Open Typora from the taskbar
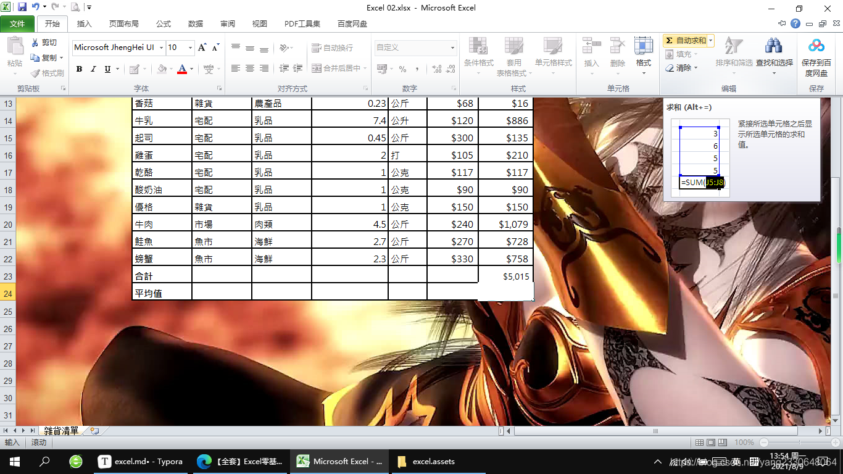This screenshot has height=474, width=843. 141,461
